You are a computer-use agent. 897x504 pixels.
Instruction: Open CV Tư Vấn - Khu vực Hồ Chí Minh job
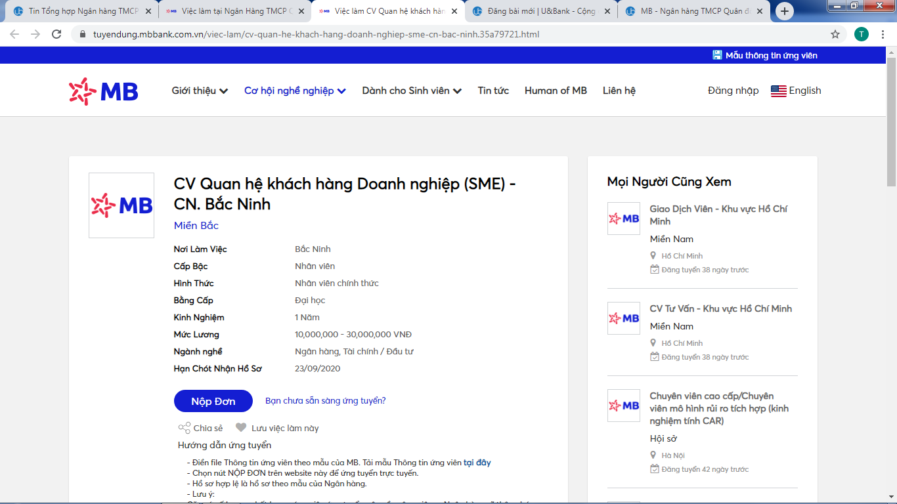click(x=721, y=308)
